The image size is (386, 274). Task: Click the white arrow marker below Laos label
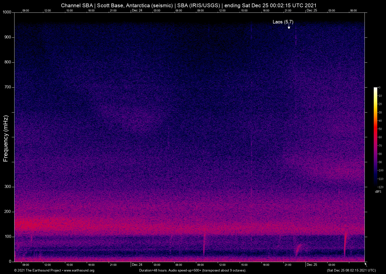[x=289, y=27]
